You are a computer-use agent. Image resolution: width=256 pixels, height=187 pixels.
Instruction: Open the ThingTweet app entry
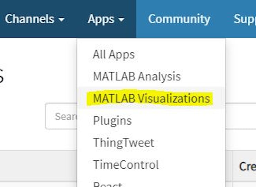(124, 142)
